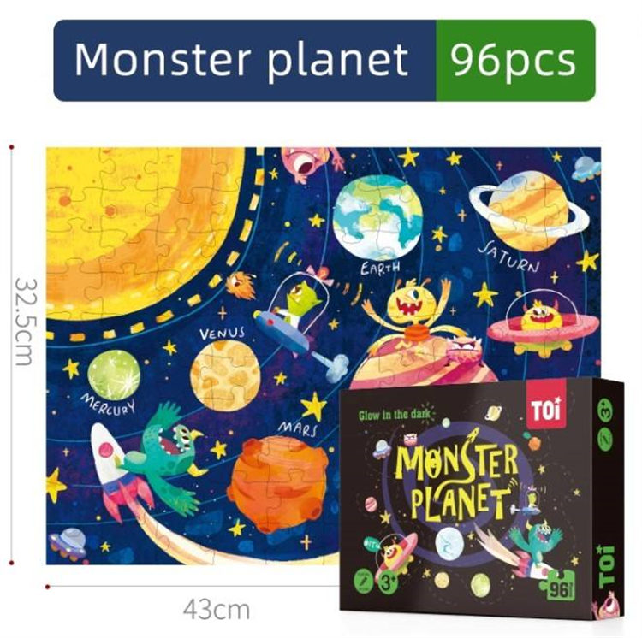Click the 32.5cm height dimension label
This screenshot has width=642, height=638.
pyautogui.click(x=27, y=322)
